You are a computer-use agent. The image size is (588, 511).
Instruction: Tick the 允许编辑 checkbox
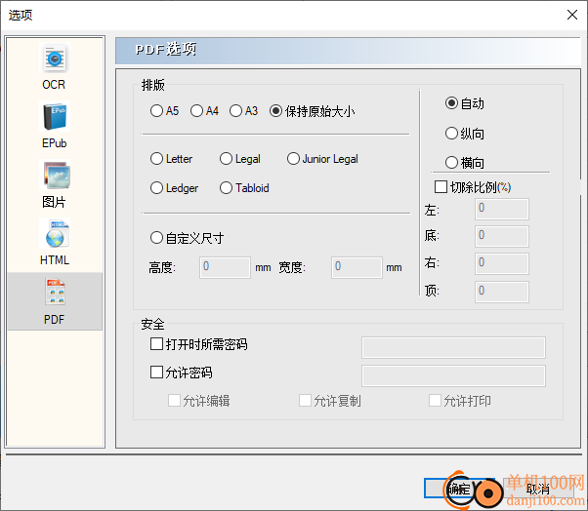174,400
